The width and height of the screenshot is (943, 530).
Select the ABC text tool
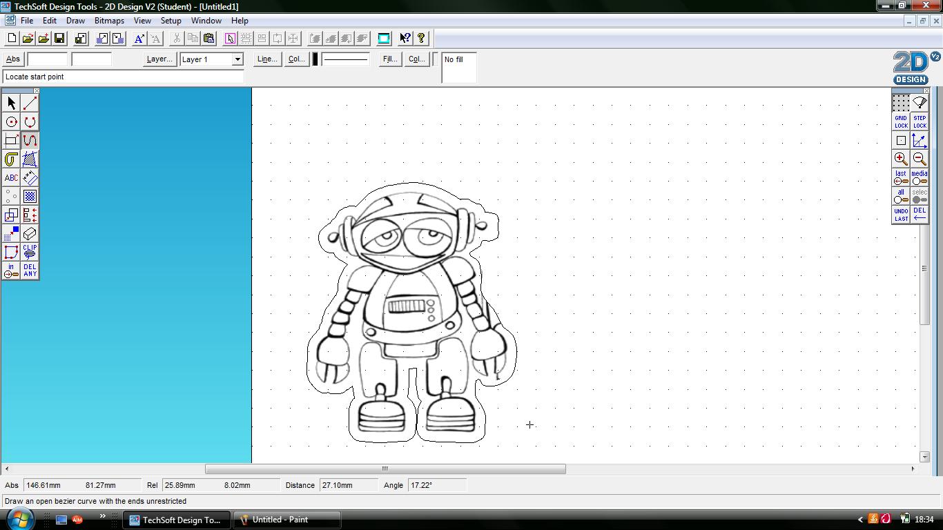click(10, 177)
